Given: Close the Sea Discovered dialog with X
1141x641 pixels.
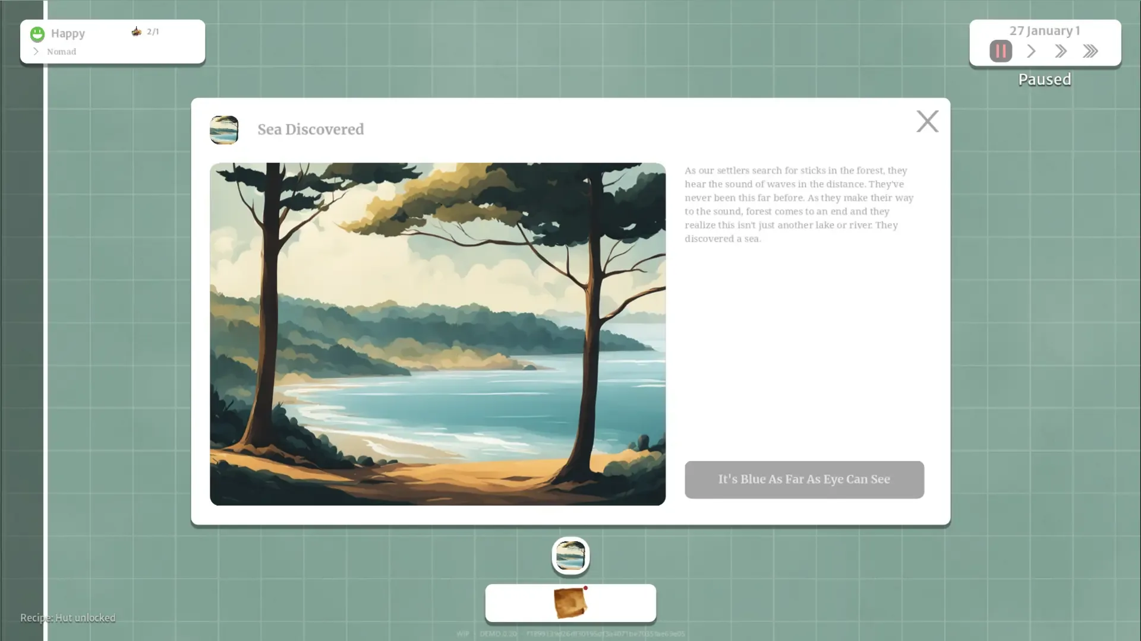Looking at the screenshot, I should point(927,121).
